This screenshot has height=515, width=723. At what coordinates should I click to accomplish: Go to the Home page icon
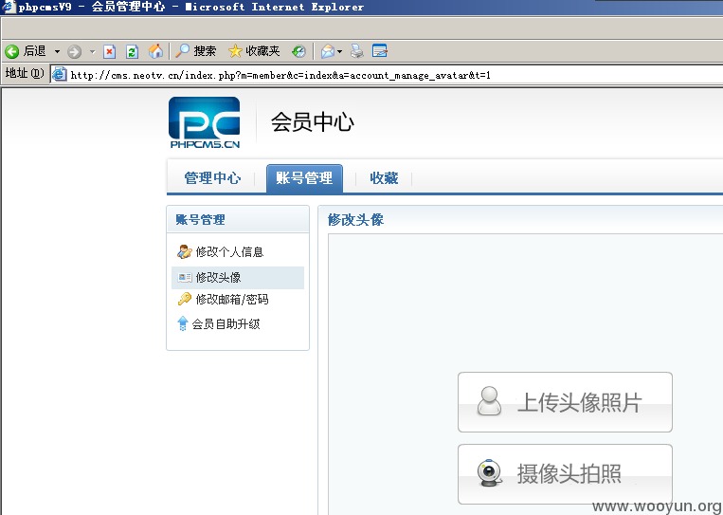coord(155,51)
